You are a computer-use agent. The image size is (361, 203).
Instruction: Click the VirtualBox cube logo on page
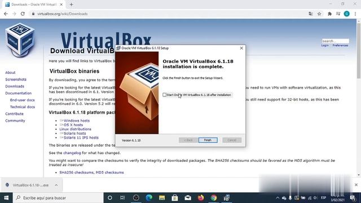[x=20, y=39]
